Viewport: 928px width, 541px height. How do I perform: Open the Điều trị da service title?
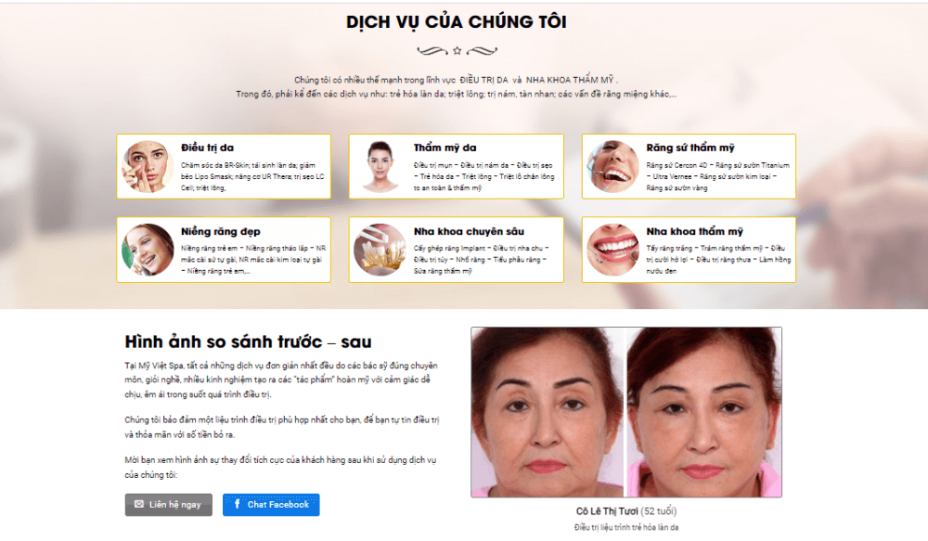coord(207,148)
